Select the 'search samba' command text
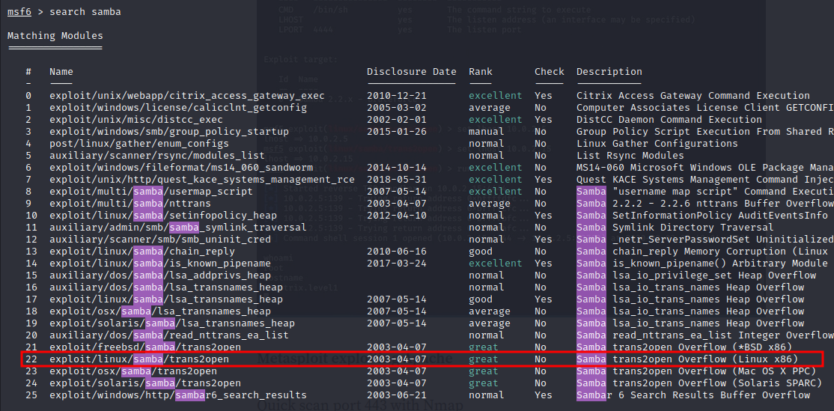The image size is (834, 411). (85, 12)
